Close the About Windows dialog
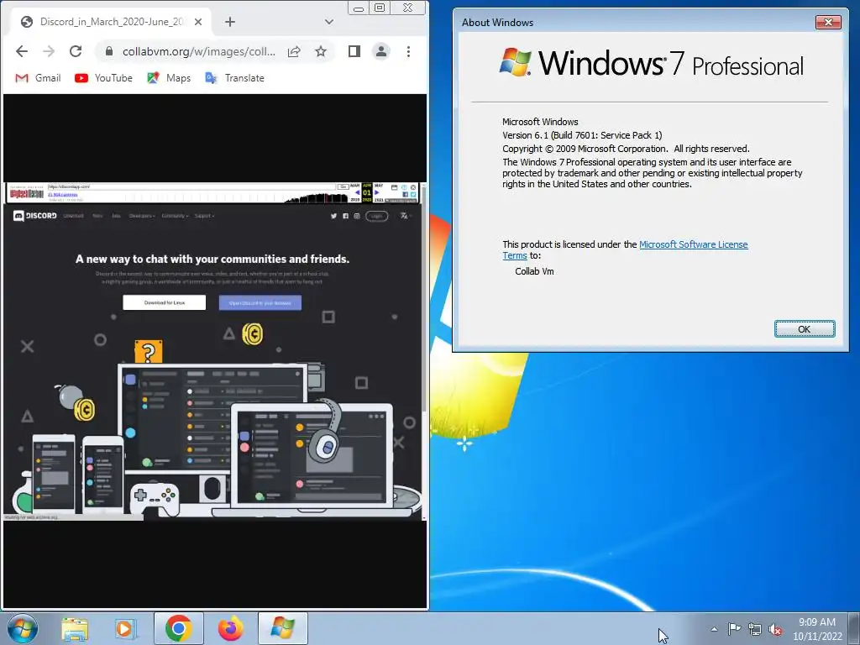Image resolution: width=860 pixels, height=645 pixels. tap(828, 22)
